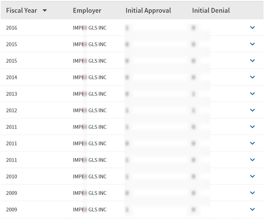Open the 2013 row chevron

[x=252, y=94]
